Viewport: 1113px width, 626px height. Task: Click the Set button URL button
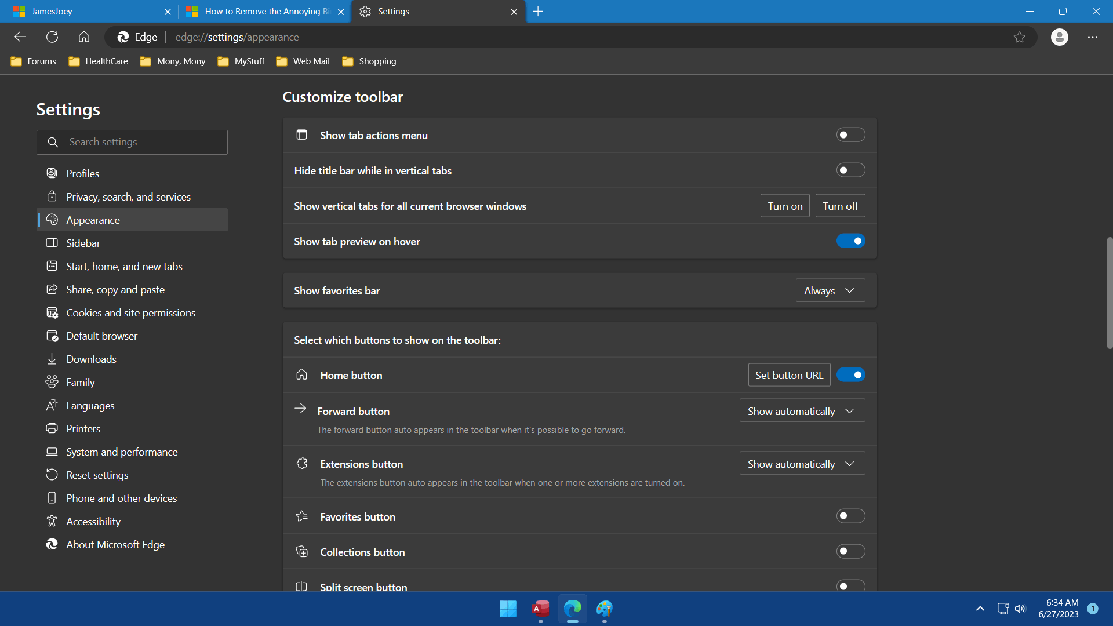pos(788,376)
